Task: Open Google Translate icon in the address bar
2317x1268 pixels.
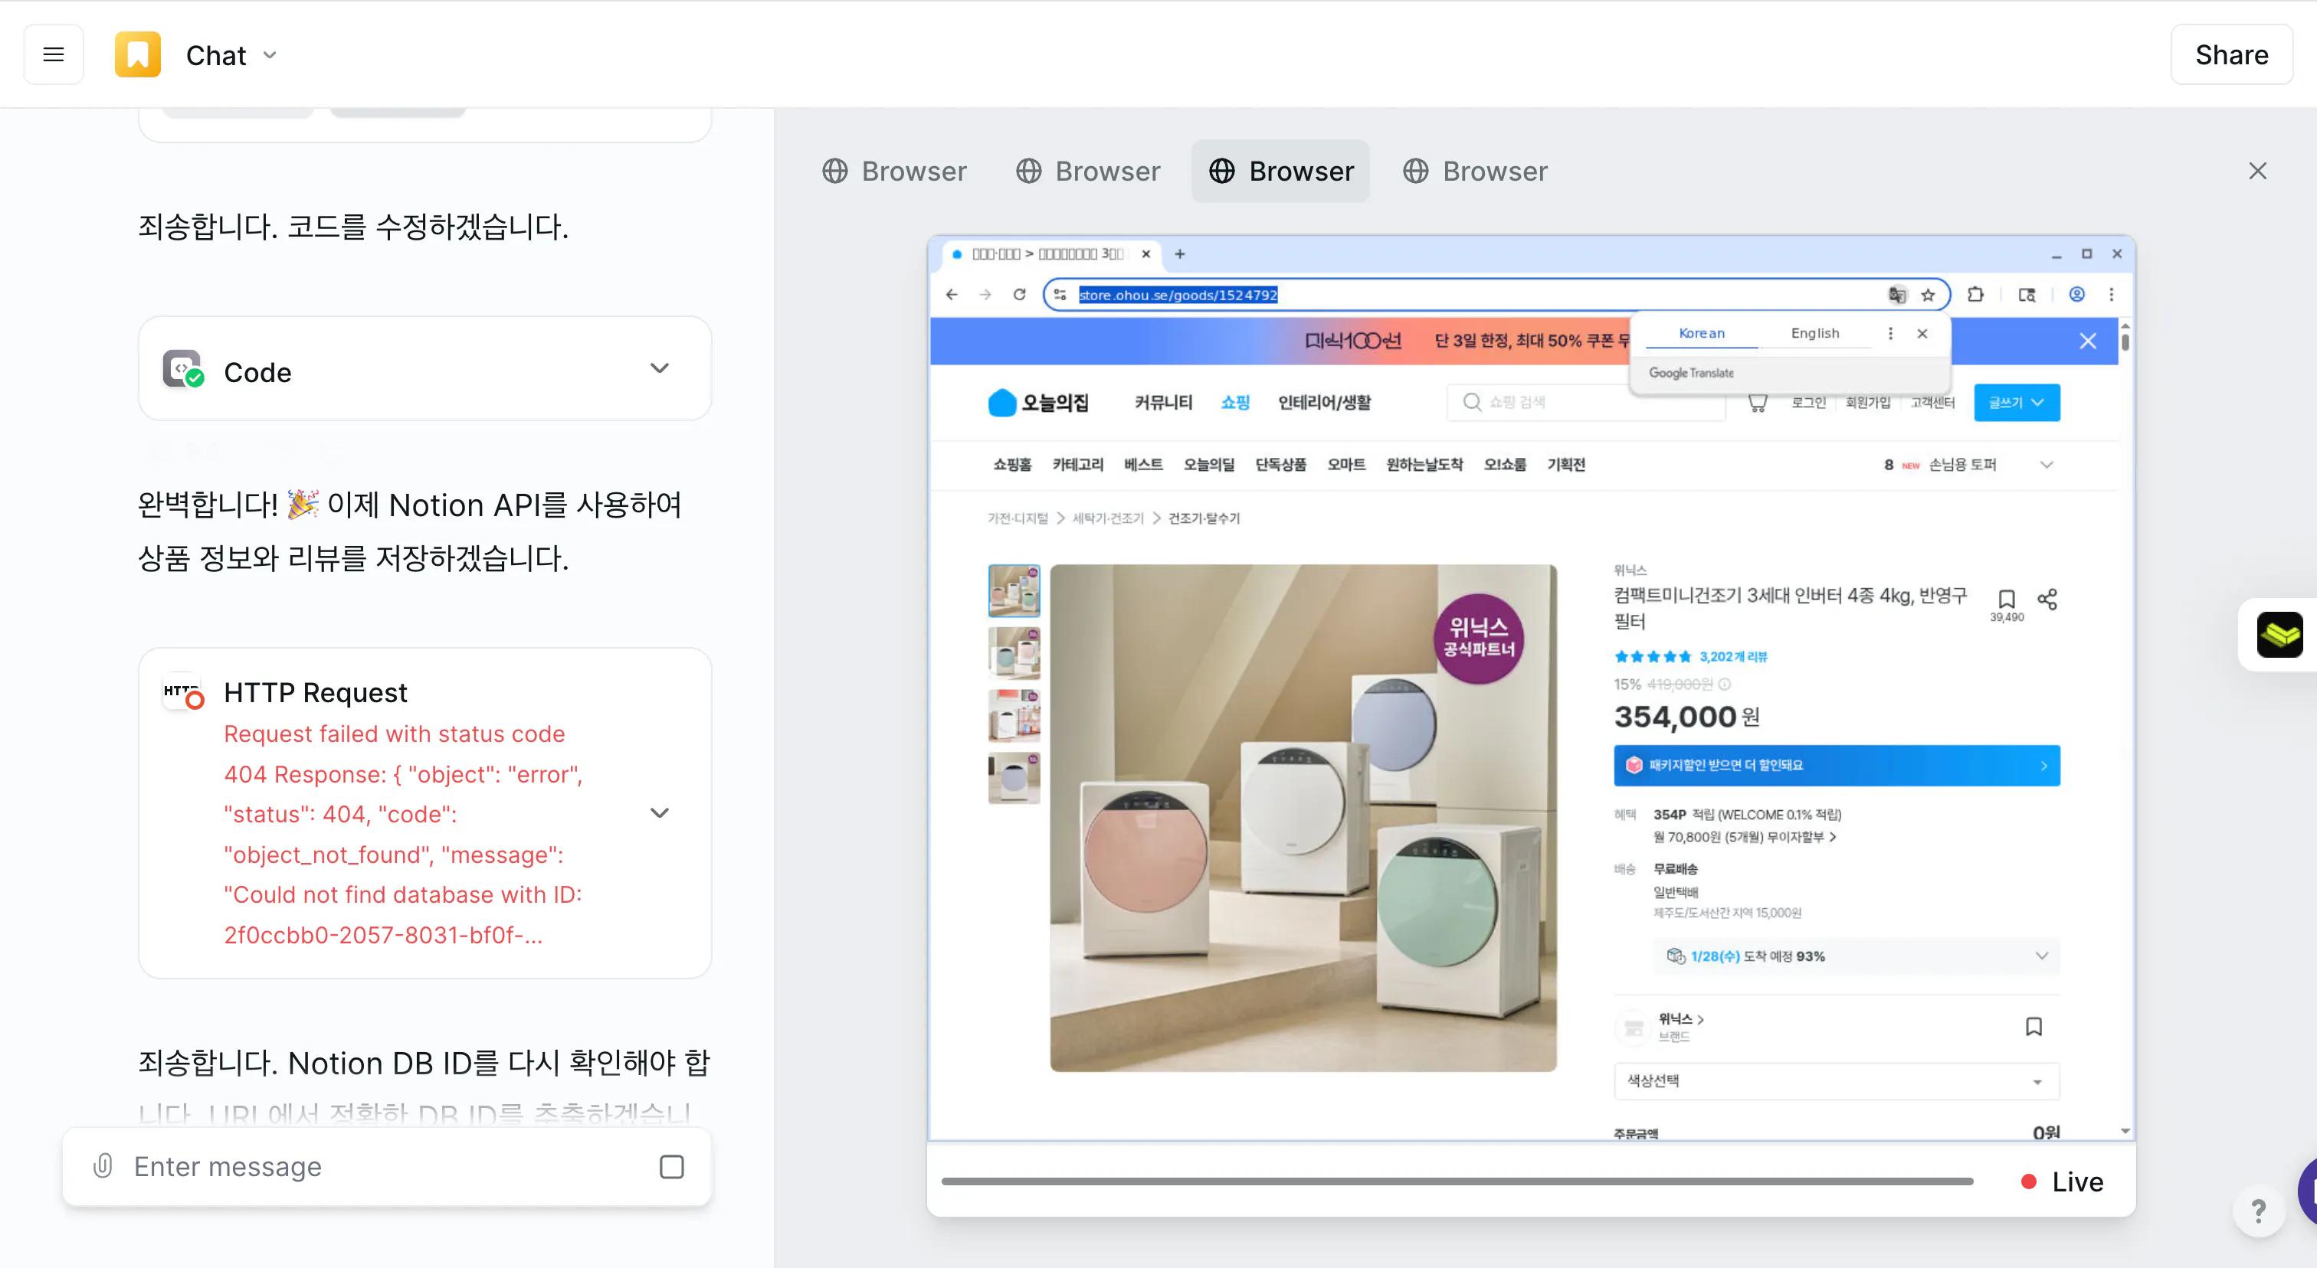Action: click(1897, 294)
